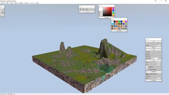
Task: Open the Camera menu
Action: (x=26, y=3)
